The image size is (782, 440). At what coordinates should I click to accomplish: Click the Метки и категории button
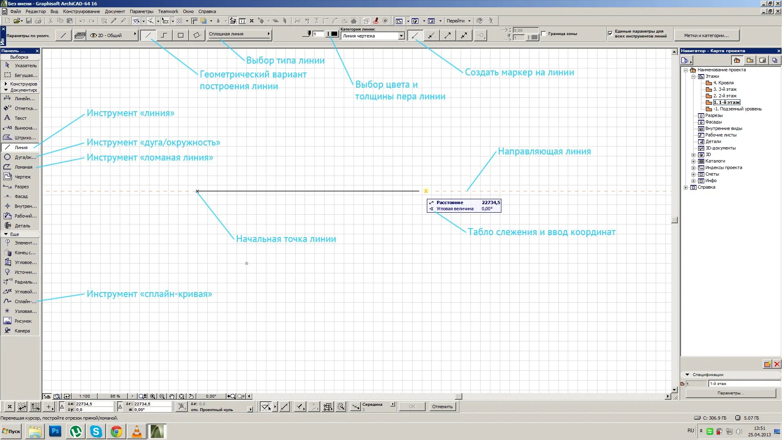[x=706, y=35]
